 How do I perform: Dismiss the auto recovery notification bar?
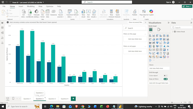146,22
